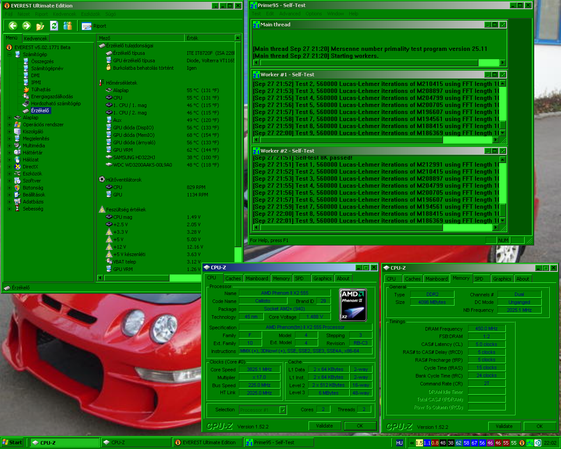Open the Riport button in EVEREST toolbar
Image resolution: width=561 pixels, height=449 pixels.
click(94, 26)
